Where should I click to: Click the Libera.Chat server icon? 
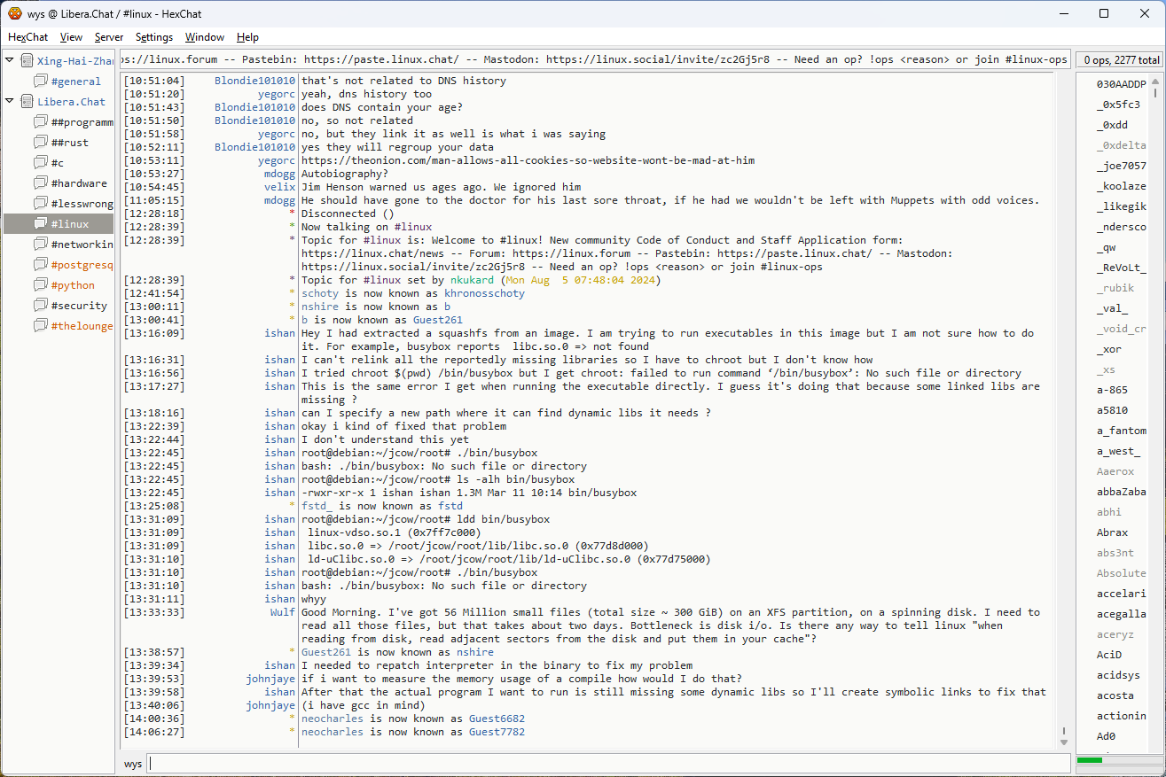pos(27,102)
